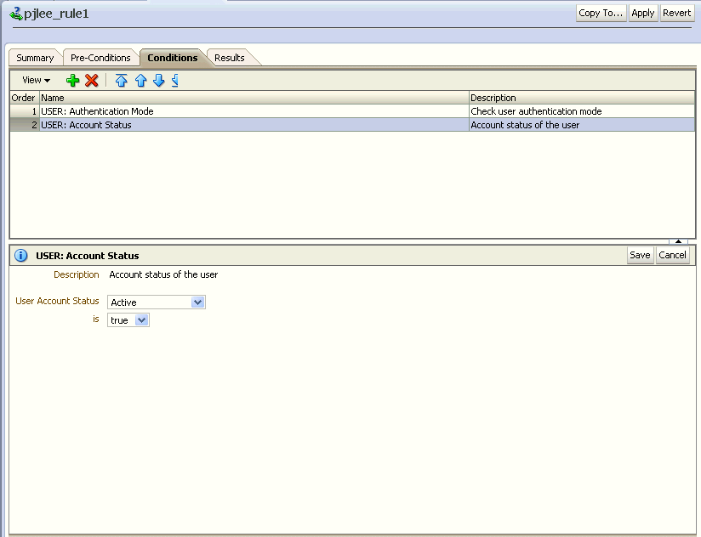701x537 pixels.
Task: Click the blue down arrow to move condition down
Action: point(158,81)
